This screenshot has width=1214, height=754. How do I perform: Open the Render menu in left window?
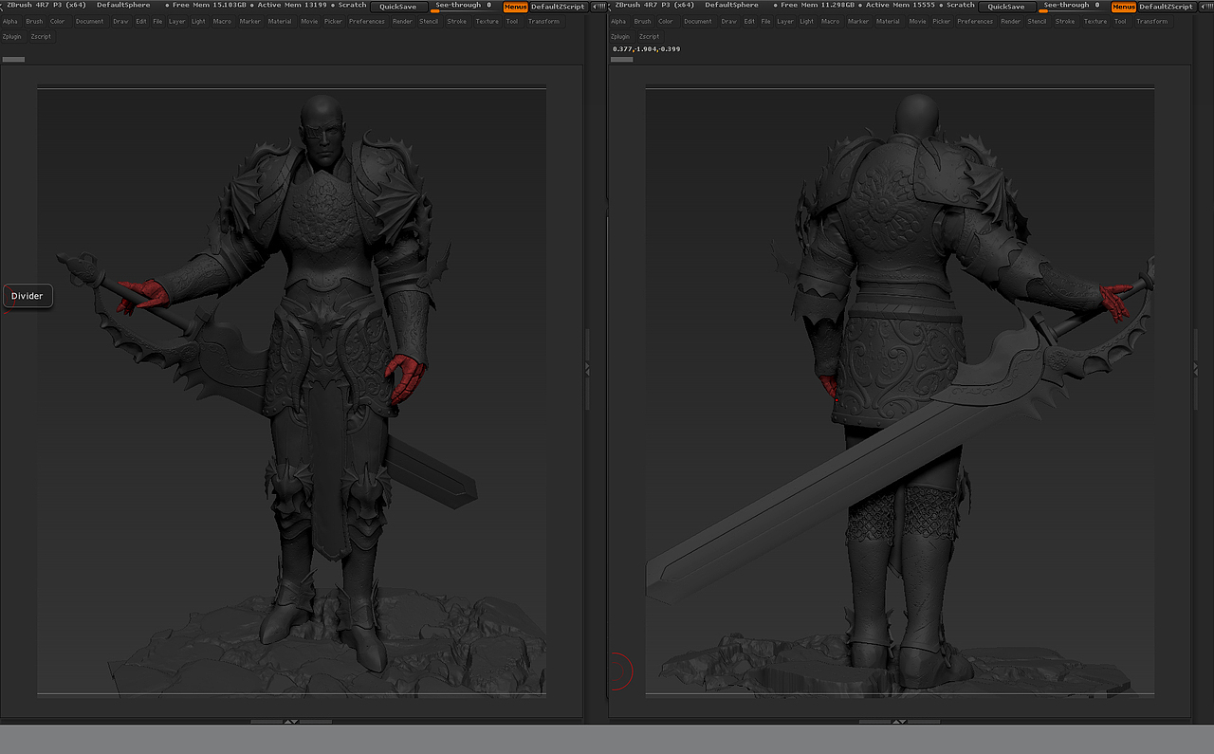tap(403, 21)
